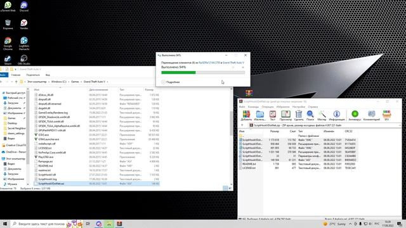Open the Steam desktop icon
Image resolution: width=406 pixels, height=228 pixels.
point(8,60)
